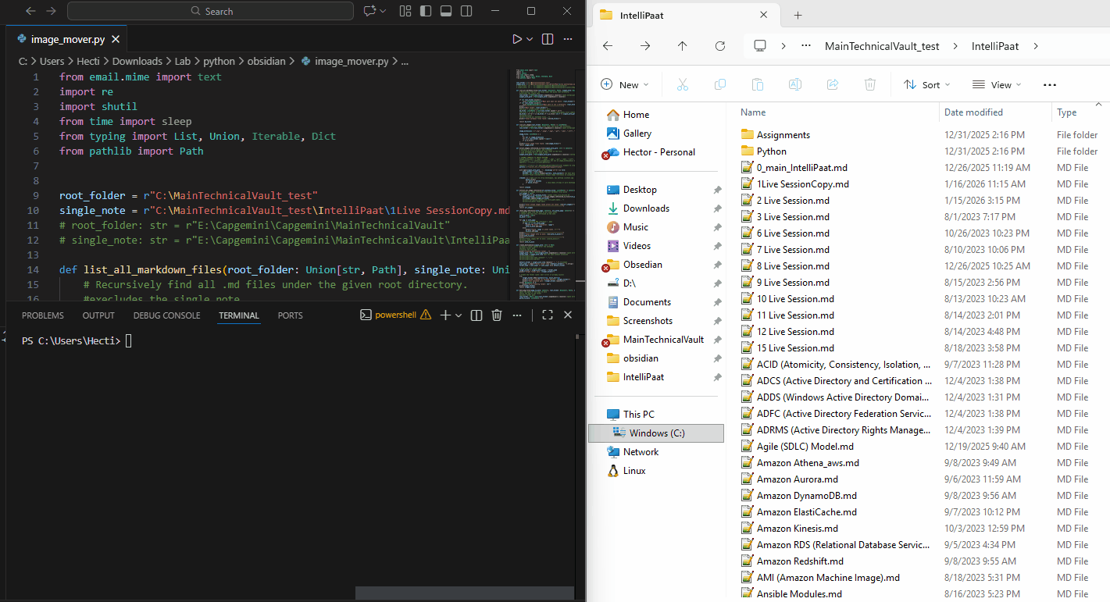
Task: Open the new terminal profile dropdown arrow
Action: pos(459,315)
